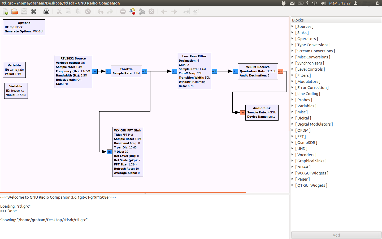Select the RTL2832 Source block

[x=73, y=71]
